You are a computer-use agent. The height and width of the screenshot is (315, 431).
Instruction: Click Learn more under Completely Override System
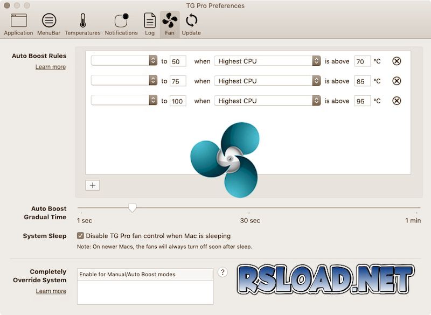pos(51,291)
